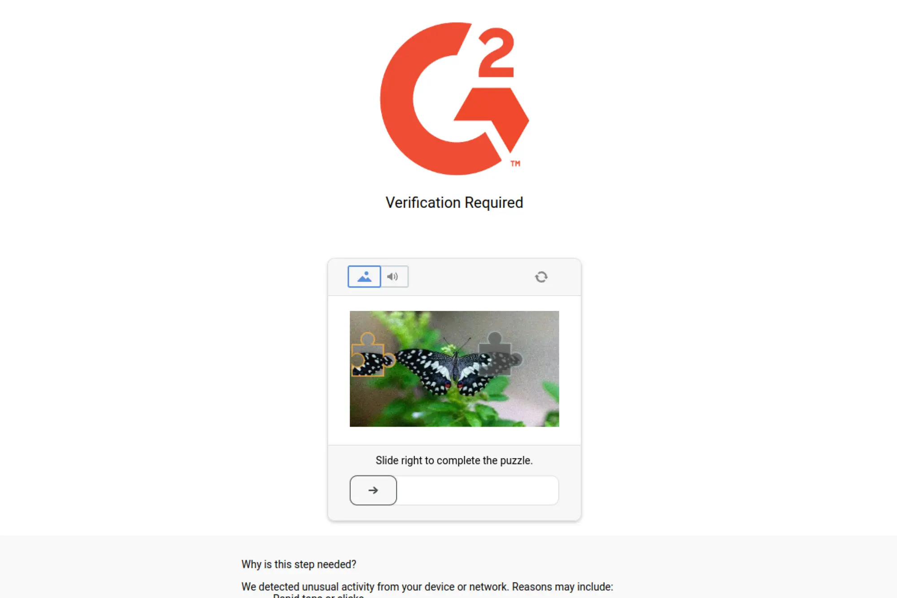Select the image puzzle mode icon
Viewport: 897px width, 598px height.
tap(364, 276)
